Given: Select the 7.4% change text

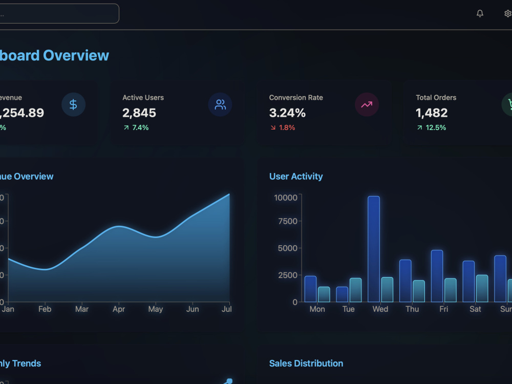Looking at the screenshot, I should pyautogui.click(x=140, y=127).
